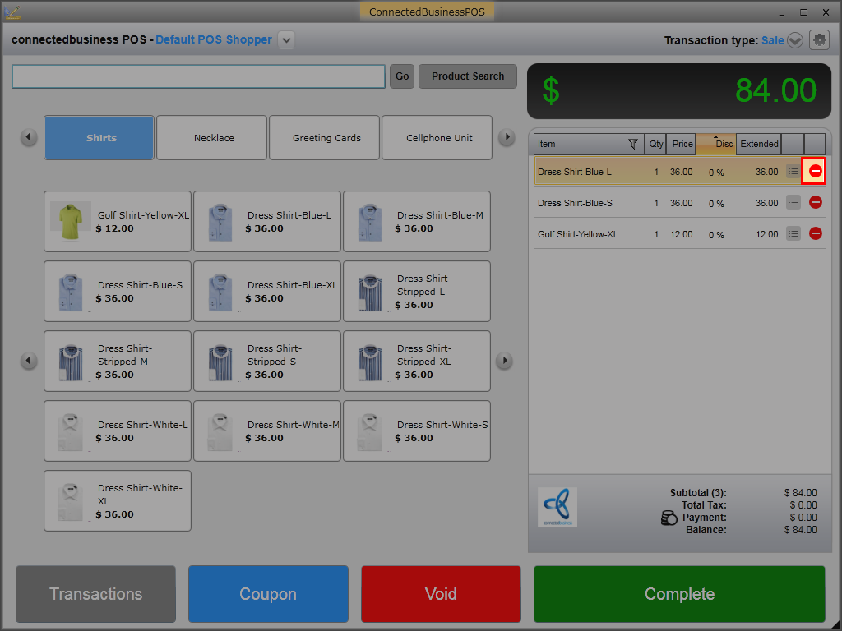Viewport: 842px width, 631px height.
Task: Open details icon for Dress Shirt-Blue-L row
Action: (x=793, y=171)
